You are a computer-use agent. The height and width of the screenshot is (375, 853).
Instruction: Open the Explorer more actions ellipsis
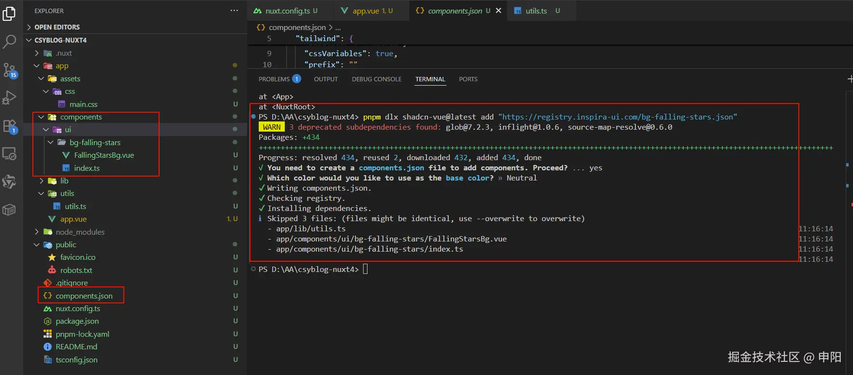234,11
